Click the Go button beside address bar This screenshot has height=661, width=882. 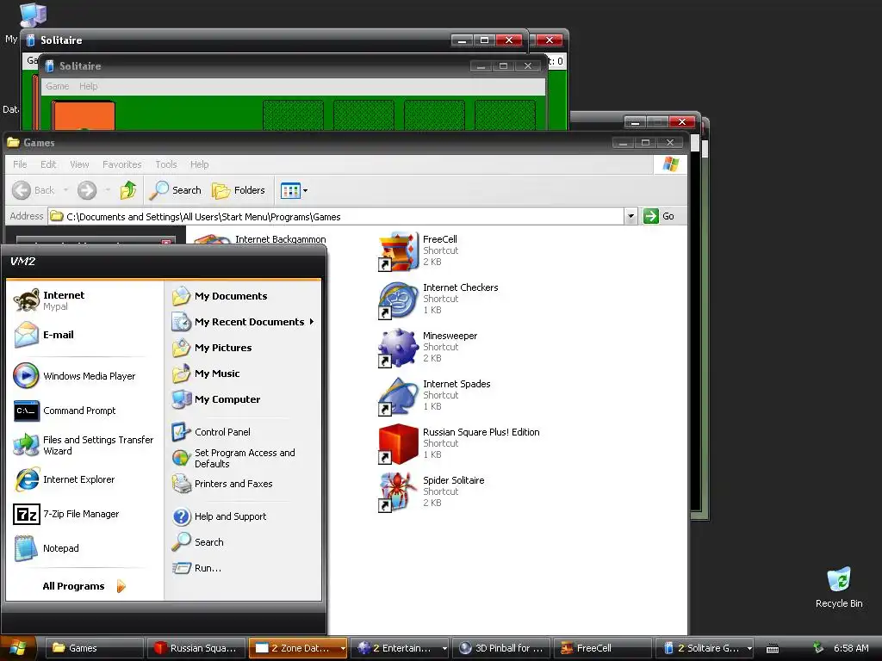coord(659,216)
